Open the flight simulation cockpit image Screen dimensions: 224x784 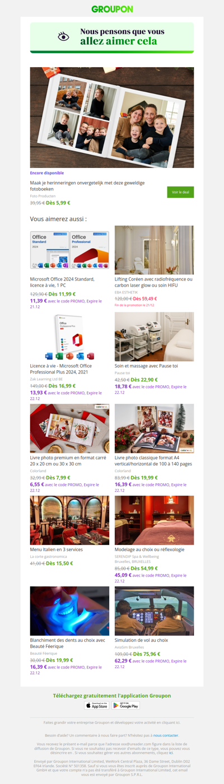[x=154, y=611]
